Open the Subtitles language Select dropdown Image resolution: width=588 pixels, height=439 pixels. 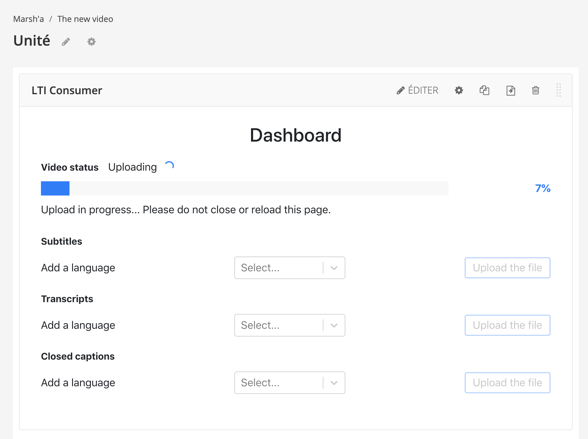(x=279, y=268)
